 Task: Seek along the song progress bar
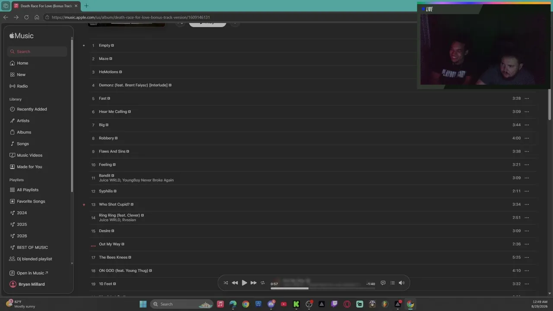pyautogui.click(x=323, y=288)
